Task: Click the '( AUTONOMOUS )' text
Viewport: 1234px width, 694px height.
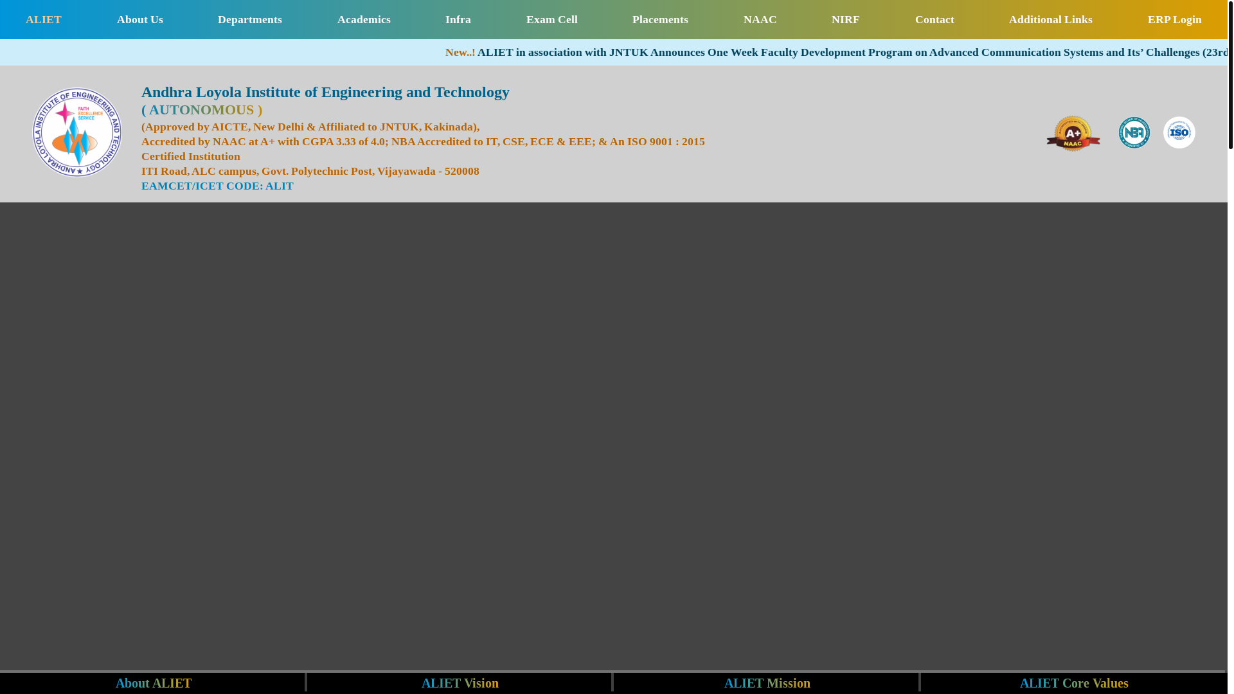Action: click(202, 110)
